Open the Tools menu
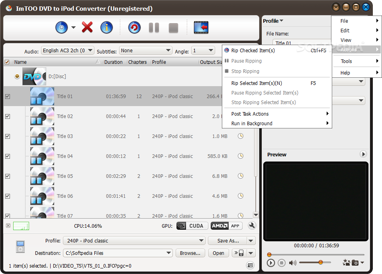The width and height of the screenshot is (382, 274). [x=357, y=61]
